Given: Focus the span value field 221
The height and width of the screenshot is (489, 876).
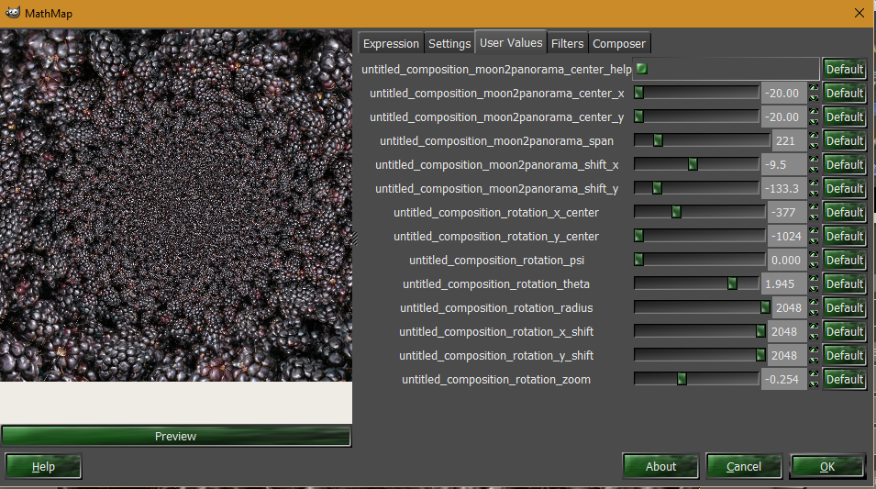Looking at the screenshot, I should point(790,141).
